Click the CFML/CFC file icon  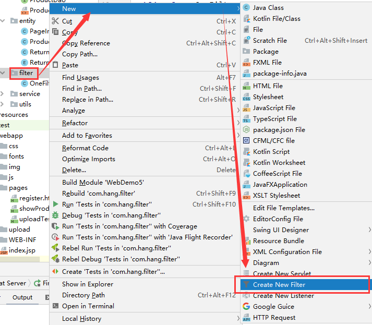246,140
